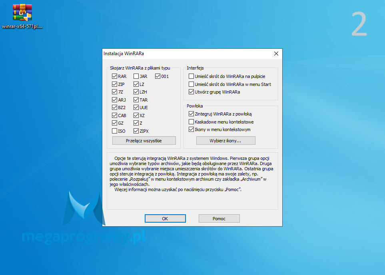Screen dimensions: 385x275
Task: Enable 'Umieść skrót do WinRARa w menu Start'
Action: [191, 84]
